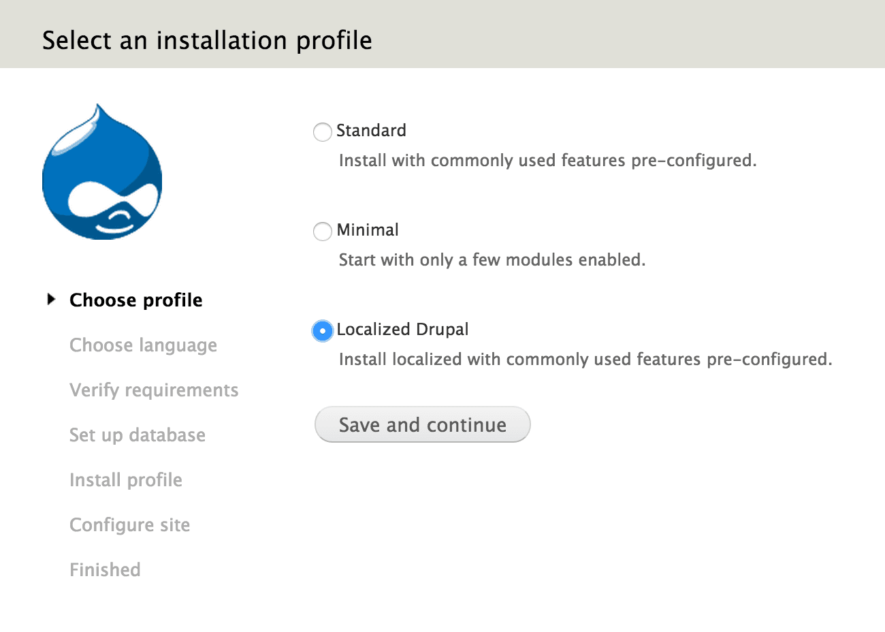885x632 pixels.
Task: Go to the Verify requirements step
Action: click(154, 390)
